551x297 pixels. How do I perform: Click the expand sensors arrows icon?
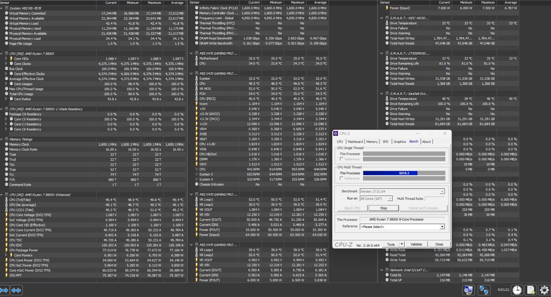point(4,290)
